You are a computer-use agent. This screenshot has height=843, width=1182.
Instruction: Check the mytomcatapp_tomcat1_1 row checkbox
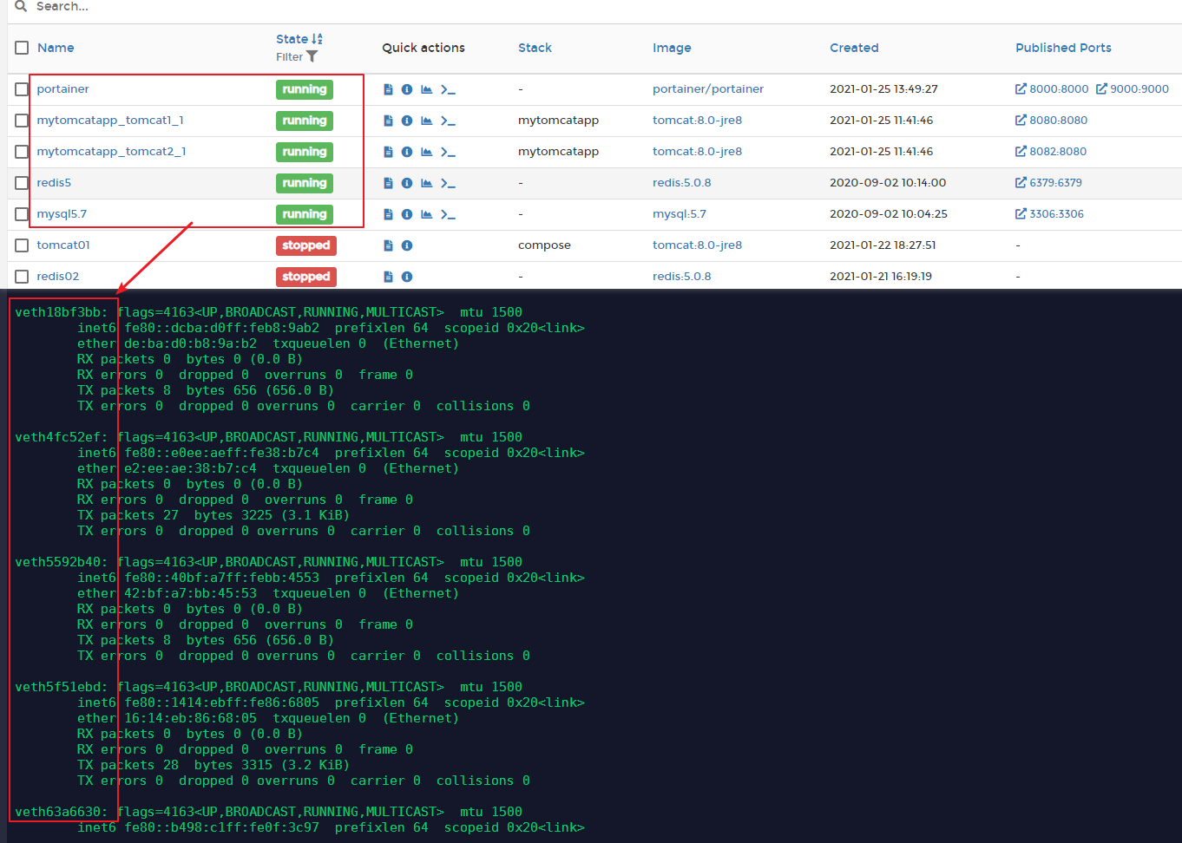coord(22,121)
